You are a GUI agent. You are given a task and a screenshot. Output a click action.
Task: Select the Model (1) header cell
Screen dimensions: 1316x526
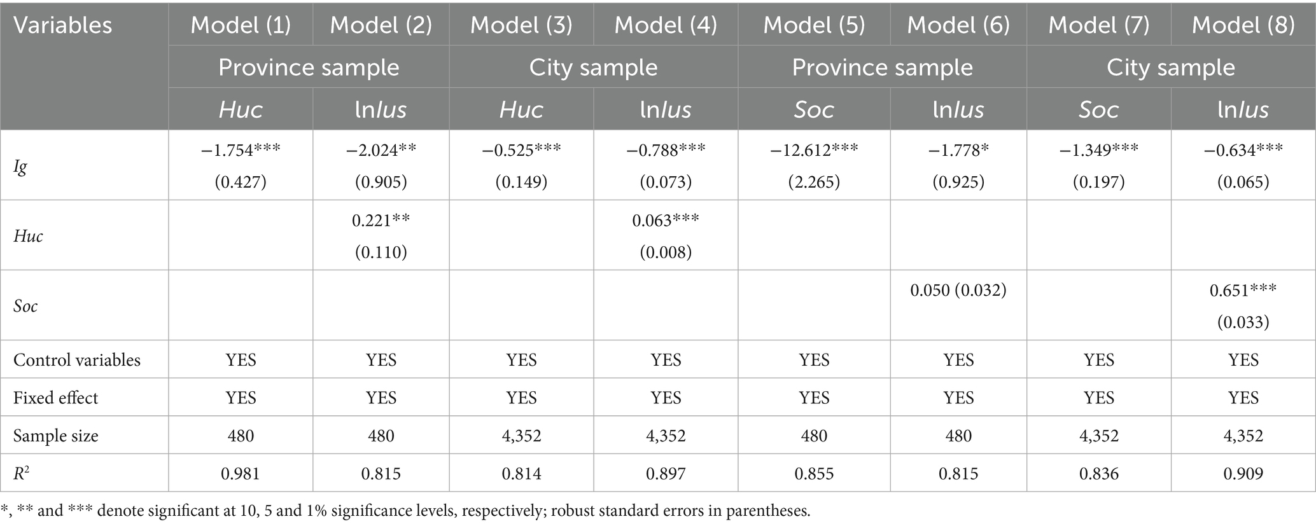pos(241,25)
